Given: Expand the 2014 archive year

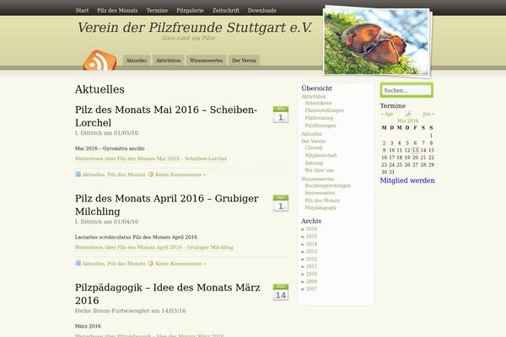Looking at the screenshot, I should [x=303, y=244].
